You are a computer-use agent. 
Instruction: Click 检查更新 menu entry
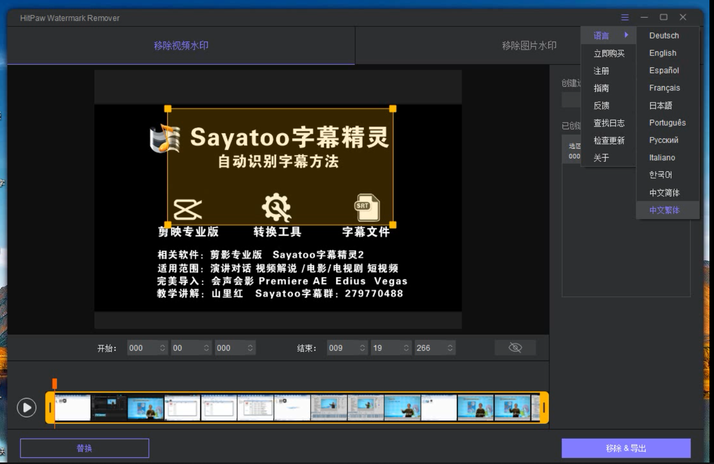tap(608, 140)
